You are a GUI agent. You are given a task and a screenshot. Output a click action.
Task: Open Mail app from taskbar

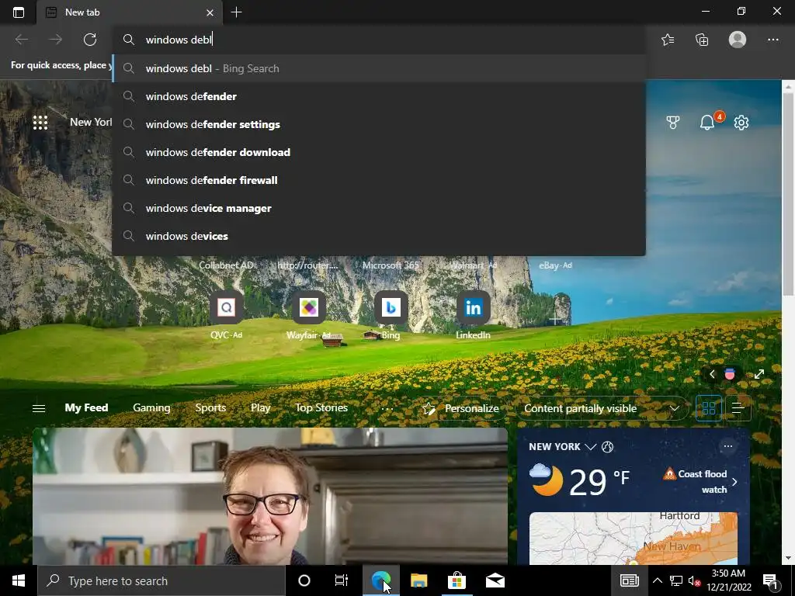495,580
